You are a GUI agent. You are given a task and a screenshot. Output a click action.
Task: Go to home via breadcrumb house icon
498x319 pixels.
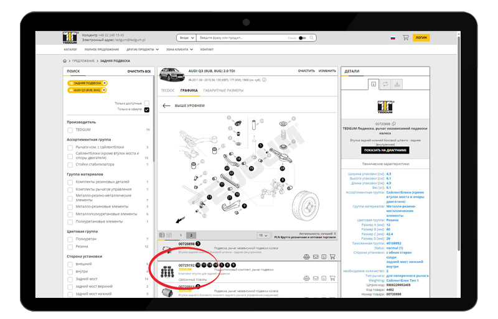(x=65, y=60)
